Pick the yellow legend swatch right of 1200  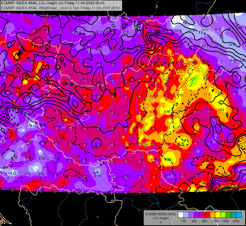pos(218,215)
